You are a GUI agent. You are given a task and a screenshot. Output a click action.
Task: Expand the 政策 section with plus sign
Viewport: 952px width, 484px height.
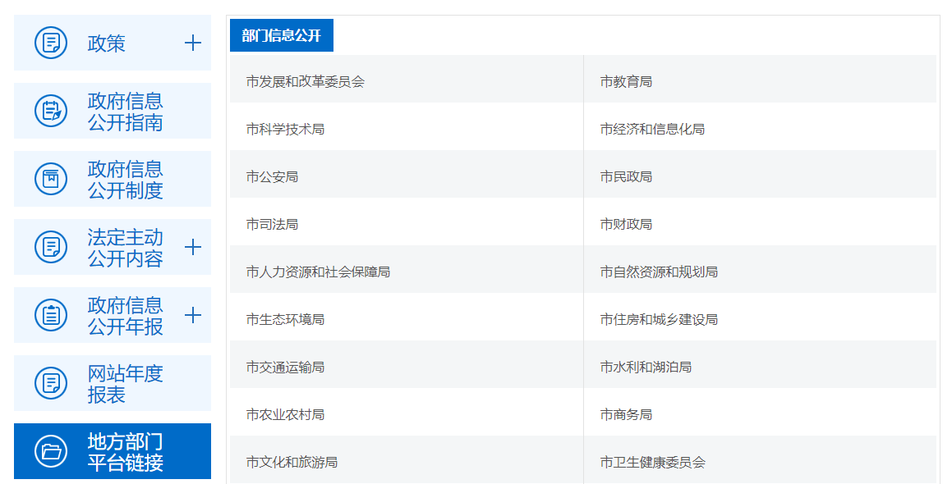pyautogui.click(x=193, y=43)
